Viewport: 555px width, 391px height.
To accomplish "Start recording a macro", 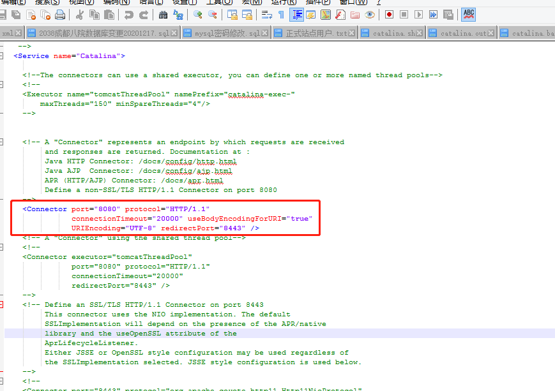I will (390, 15).
